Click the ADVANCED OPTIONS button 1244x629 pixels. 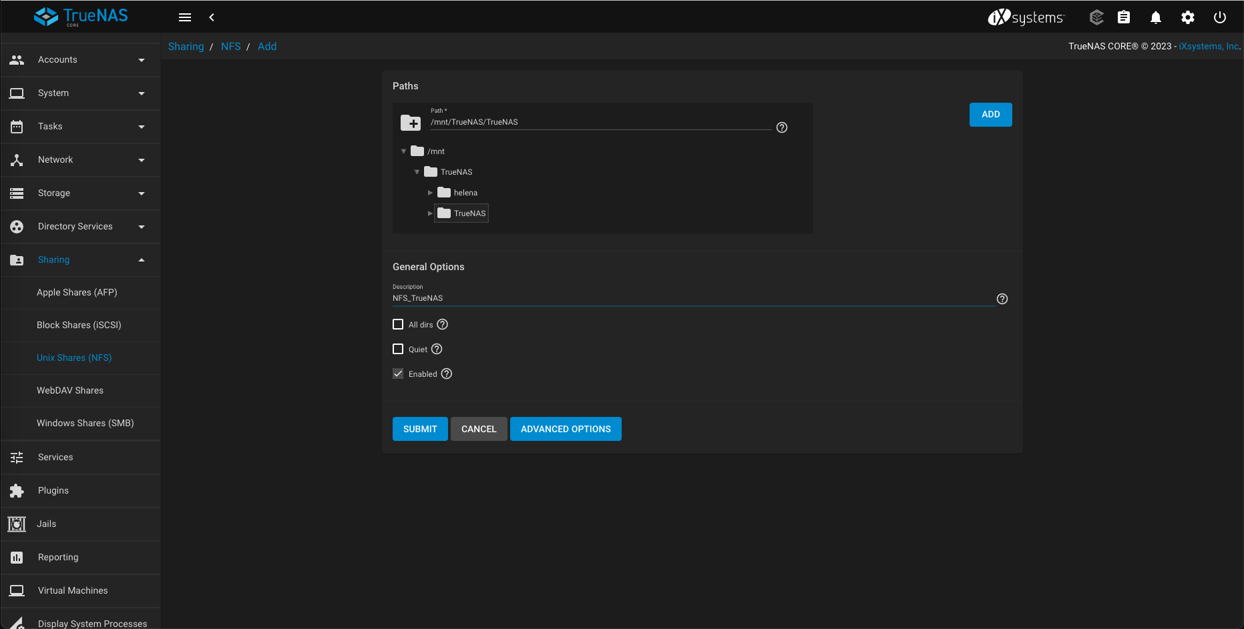click(566, 429)
